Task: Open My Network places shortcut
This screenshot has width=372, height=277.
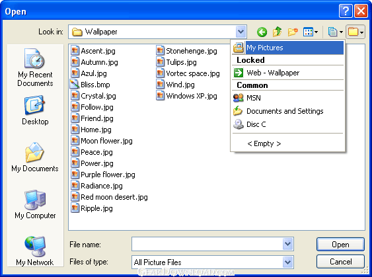Action: [x=35, y=251]
